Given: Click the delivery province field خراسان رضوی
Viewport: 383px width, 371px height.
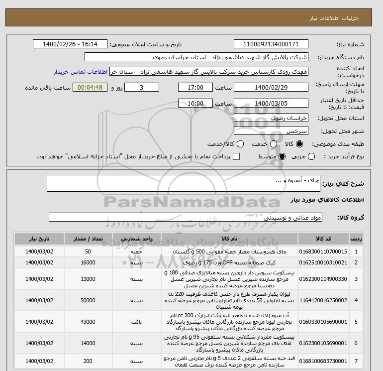Looking at the screenshot, I should pos(271,118).
